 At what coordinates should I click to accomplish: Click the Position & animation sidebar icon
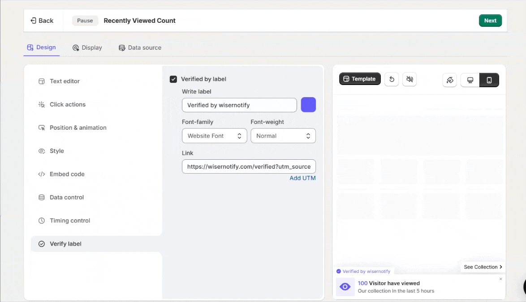42,128
